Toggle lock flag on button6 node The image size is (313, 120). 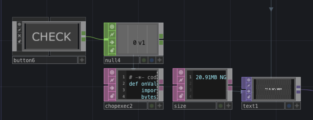pos(19,41)
